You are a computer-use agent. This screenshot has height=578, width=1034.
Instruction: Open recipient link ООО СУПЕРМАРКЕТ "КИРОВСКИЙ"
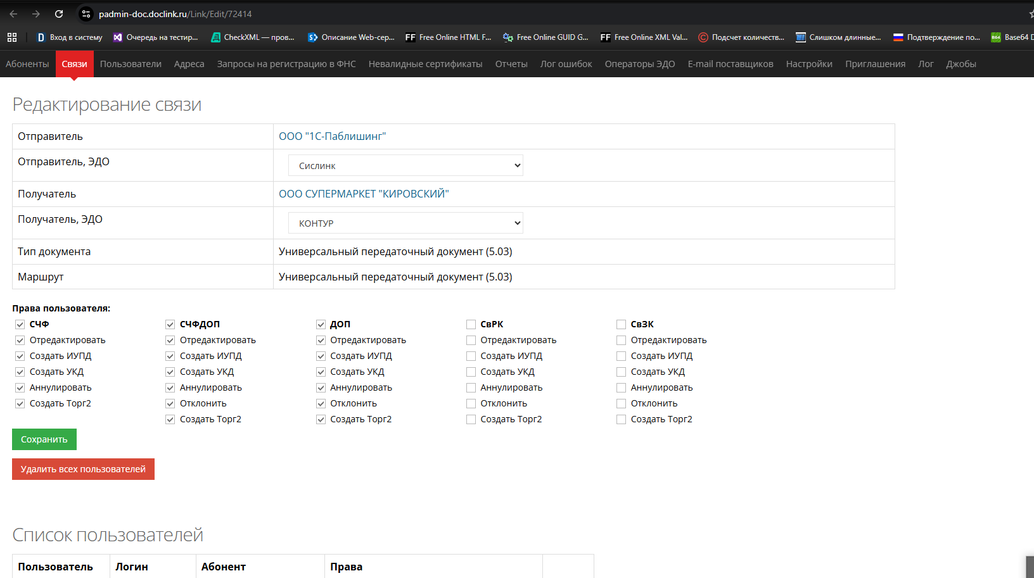[x=364, y=194]
